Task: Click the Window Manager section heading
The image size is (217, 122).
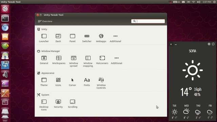Action: click(x=48, y=51)
